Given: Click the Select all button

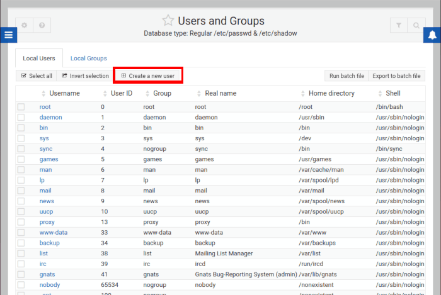Looking at the screenshot, I should pyautogui.click(x=37, y=75).
